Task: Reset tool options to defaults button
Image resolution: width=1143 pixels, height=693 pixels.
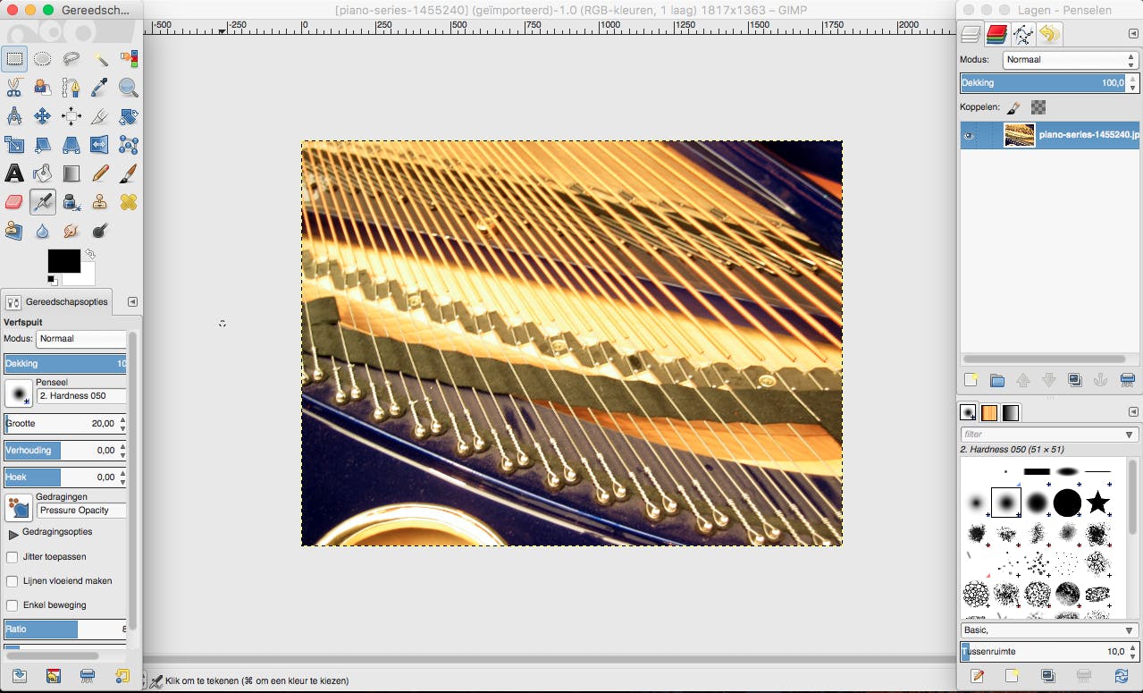Action: [x=122, y=676]
